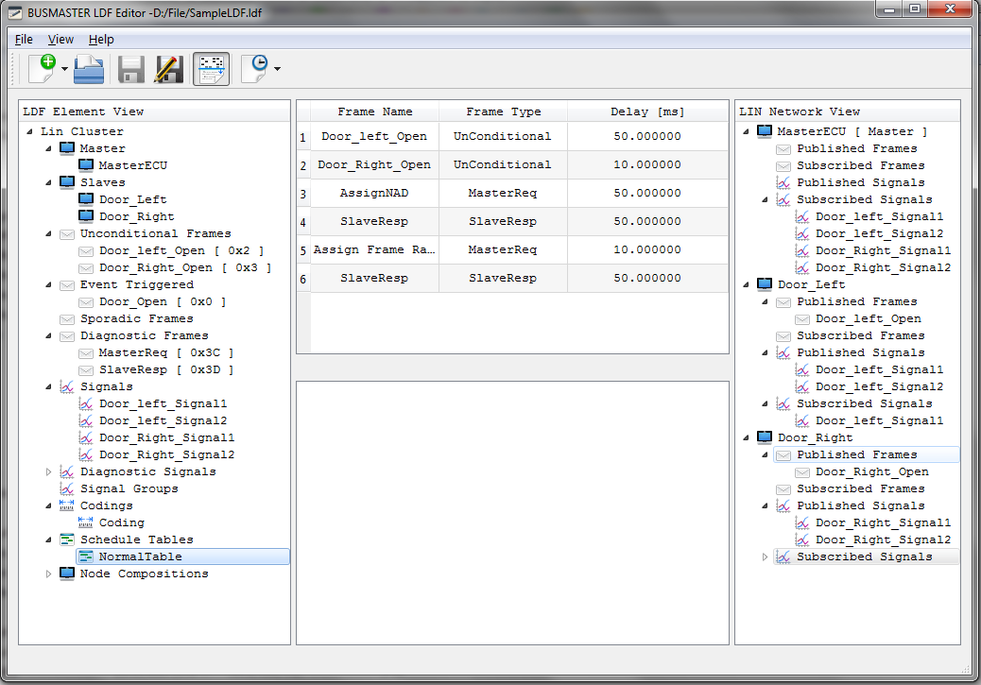Click the Coding item ruler icon
The width and height of the screenshot is (981, 685).
[x=86, y=522]
